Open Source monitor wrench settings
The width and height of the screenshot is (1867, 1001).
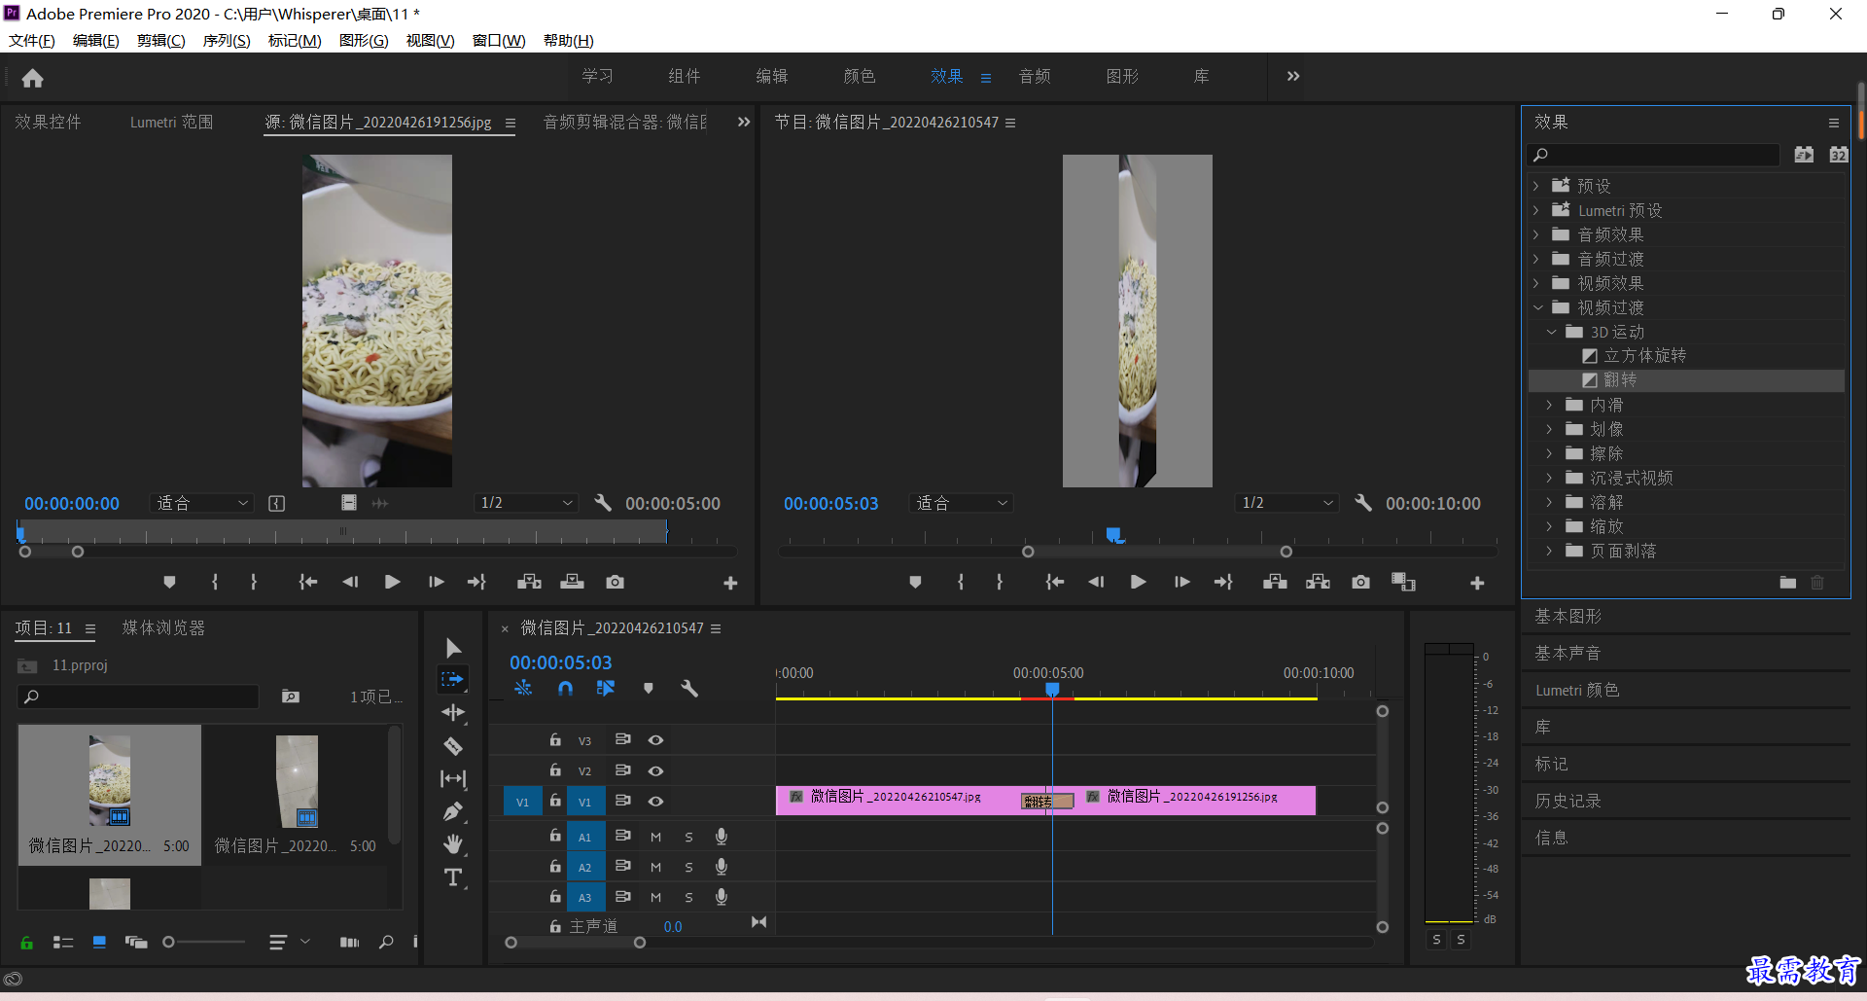[x=603, y=503]
